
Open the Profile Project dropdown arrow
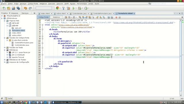[x=89, y=8]
